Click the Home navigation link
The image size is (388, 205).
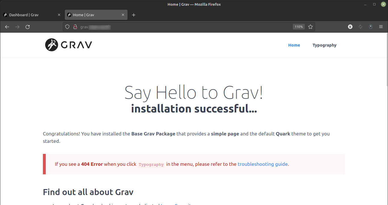coord(294,45)
